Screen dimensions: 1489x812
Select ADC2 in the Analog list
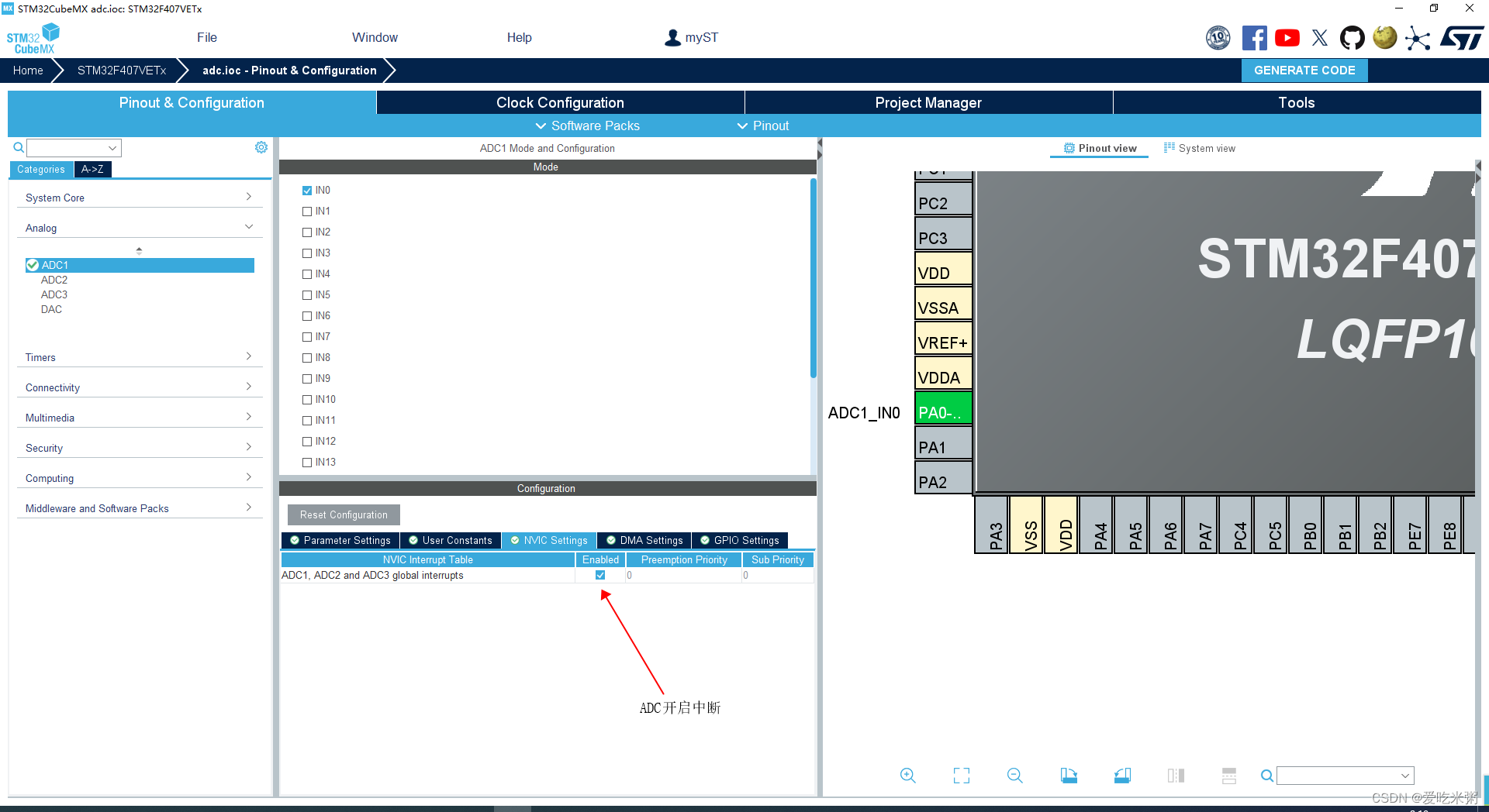(x=54, y=280)
